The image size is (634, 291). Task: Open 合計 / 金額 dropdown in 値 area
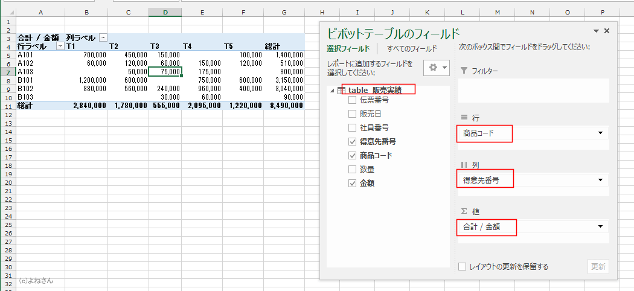[x=600, y=226]
